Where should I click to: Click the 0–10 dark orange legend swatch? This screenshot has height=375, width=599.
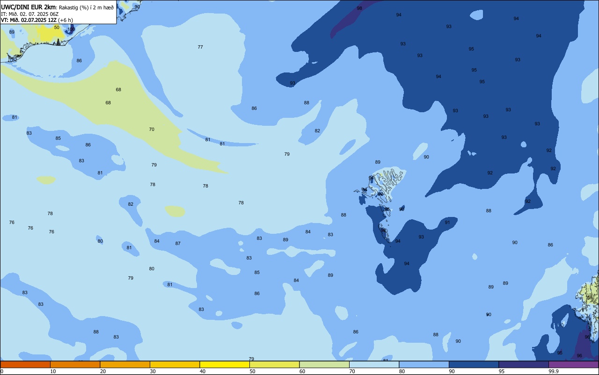tap(25, 364)
